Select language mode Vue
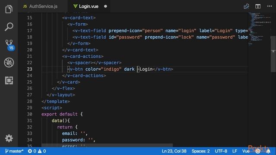This screenshot has height=155, width=276. (246, 151)
